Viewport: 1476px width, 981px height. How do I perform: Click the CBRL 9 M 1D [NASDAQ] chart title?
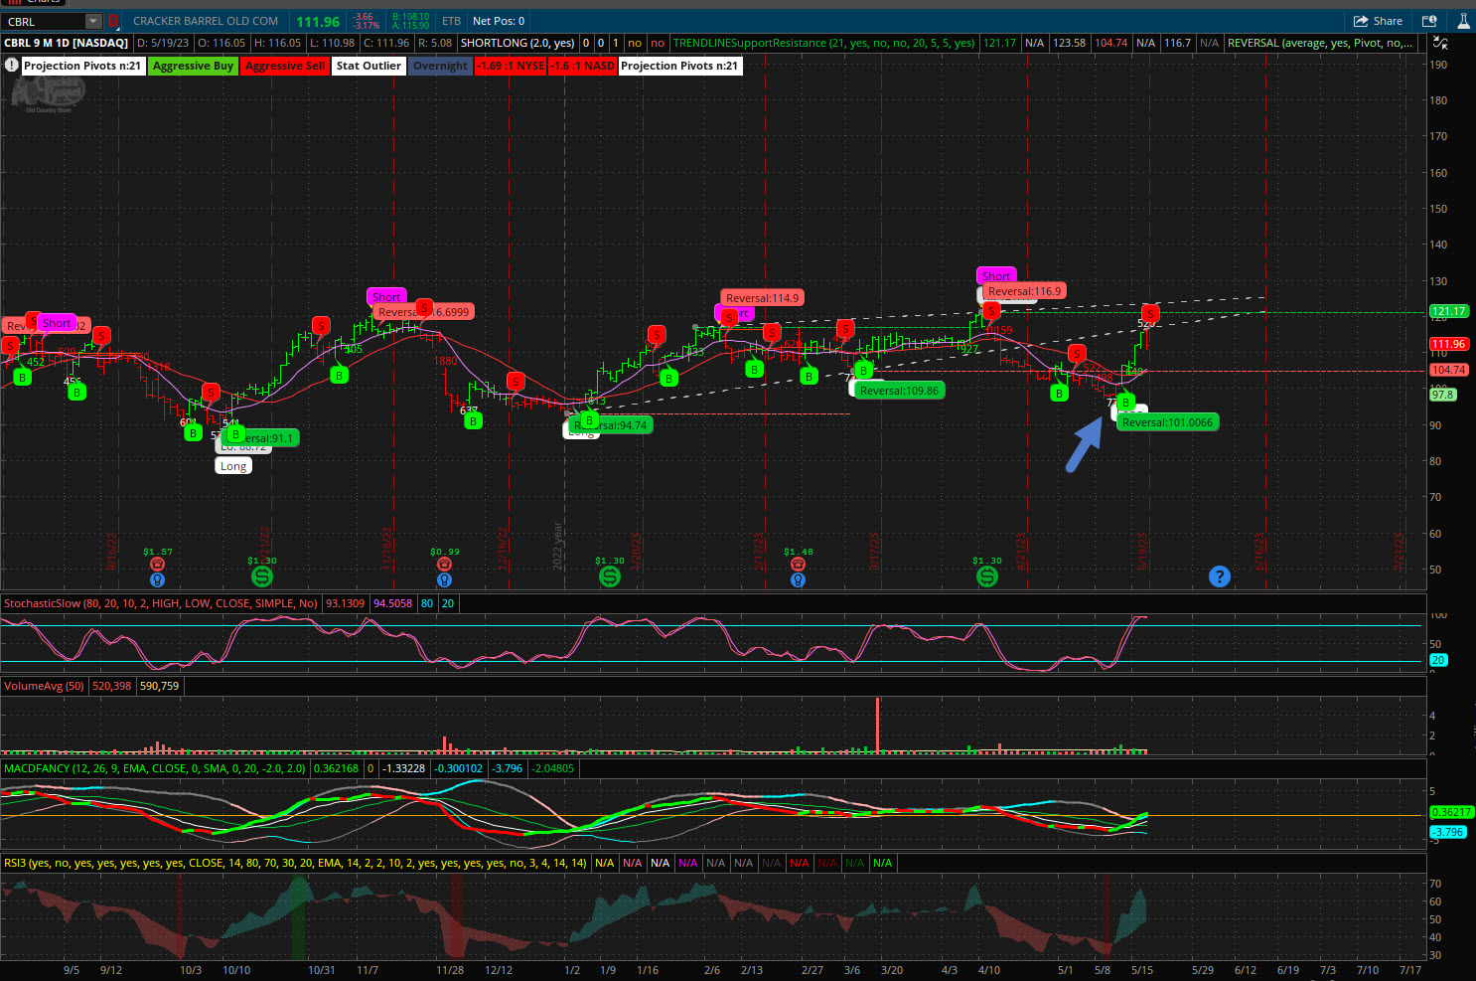pos(67,43)
